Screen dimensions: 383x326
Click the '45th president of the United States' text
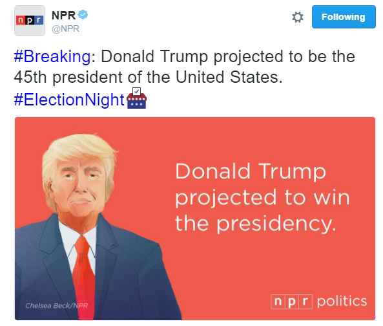coord(149,77)
